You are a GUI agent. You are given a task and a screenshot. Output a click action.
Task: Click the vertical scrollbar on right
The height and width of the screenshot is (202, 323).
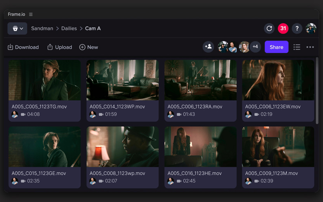pyautogui.click(x=317, y=91)
